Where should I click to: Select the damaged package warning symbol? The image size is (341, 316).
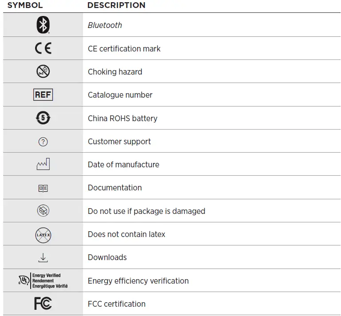click(x=43, y=211)
